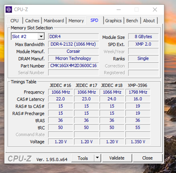
Task: Expand the Slot #2 memory slot dropdown
Action: tap(41, 36)
